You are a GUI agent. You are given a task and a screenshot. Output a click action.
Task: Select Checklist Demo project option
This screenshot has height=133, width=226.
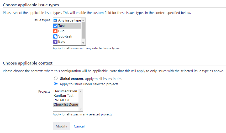[66, 105]
